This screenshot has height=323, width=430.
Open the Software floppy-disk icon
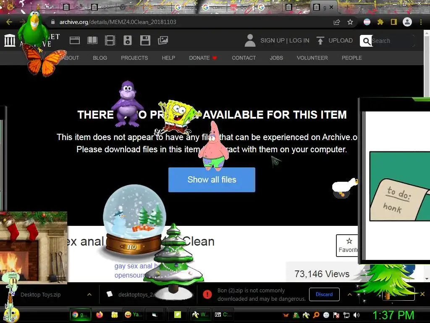pyautogui.click(x=145, y=40)
